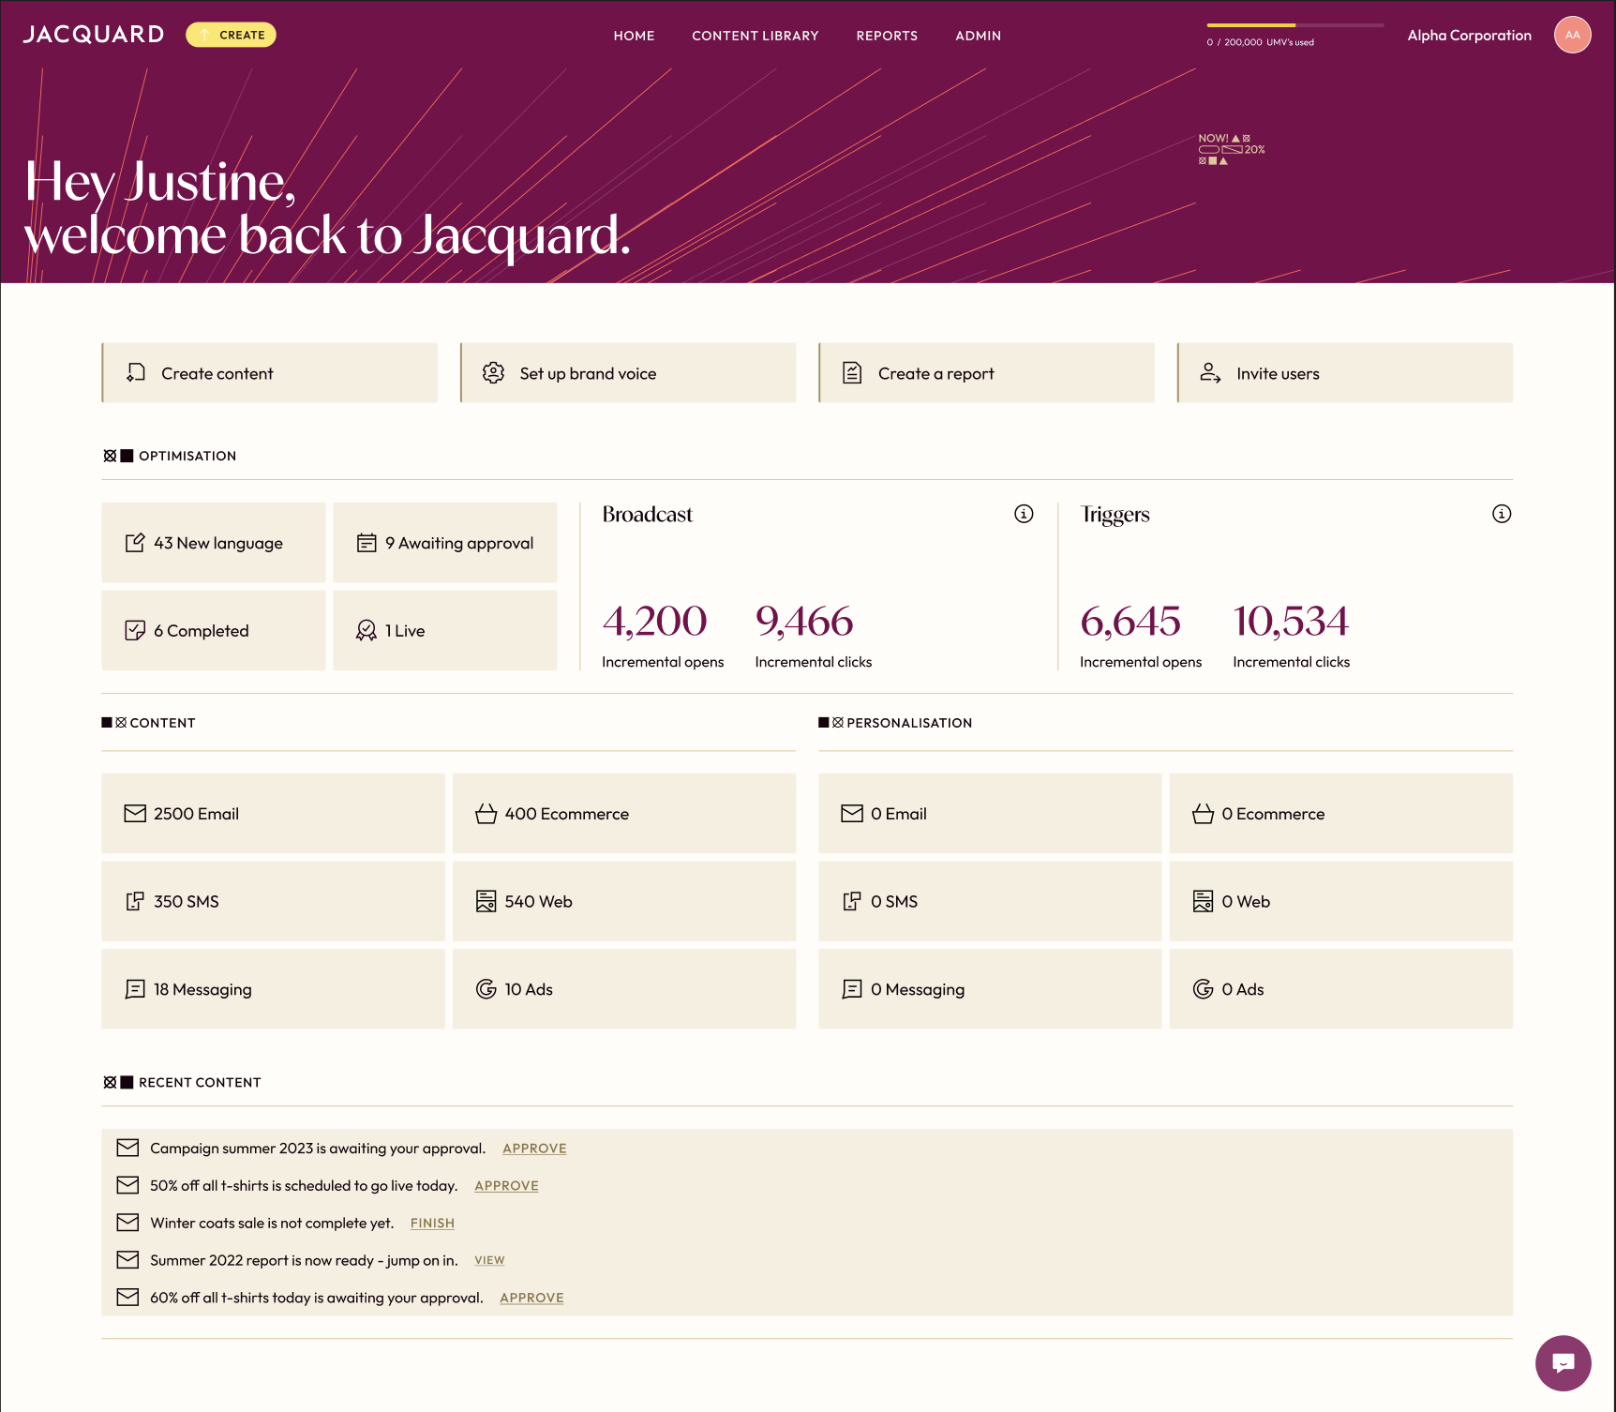Open the 18 Messaging content label
Screen dimensions: 1616x1412
pyautogui.click(x=202, y=989)
